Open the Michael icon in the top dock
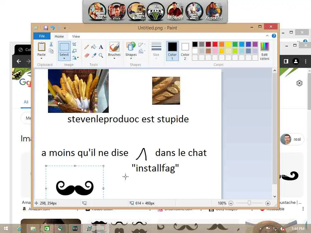 175,12
